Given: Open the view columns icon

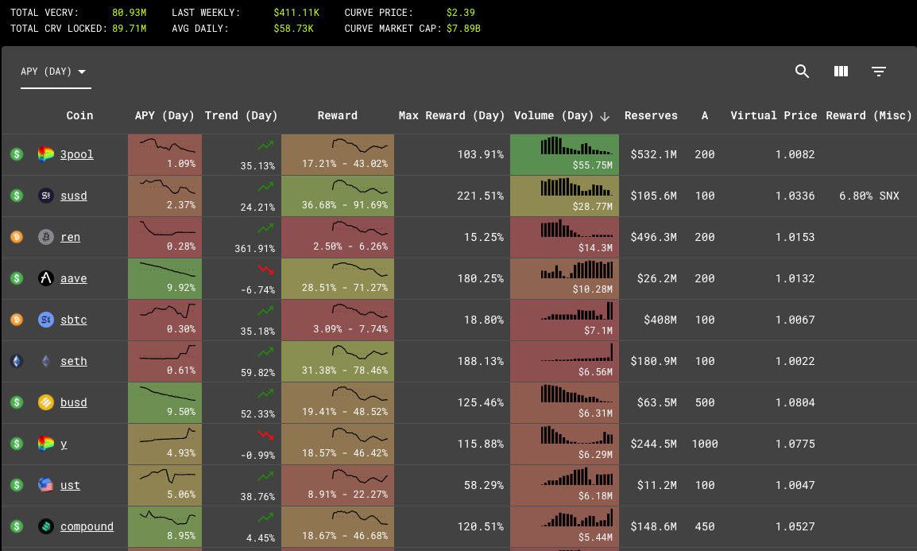Looking at the screenshot, I should (841, 72).
